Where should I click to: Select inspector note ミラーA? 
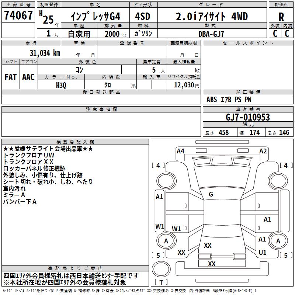14,195
